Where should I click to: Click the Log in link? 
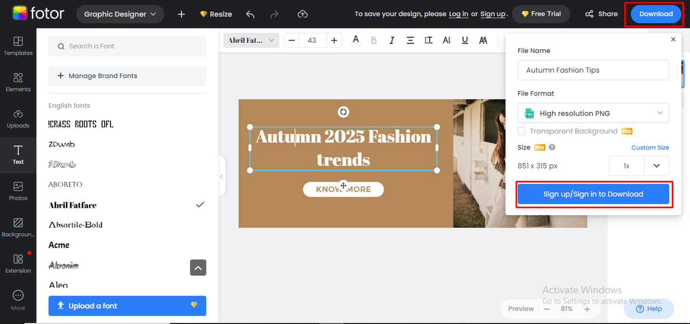[458, 14]
